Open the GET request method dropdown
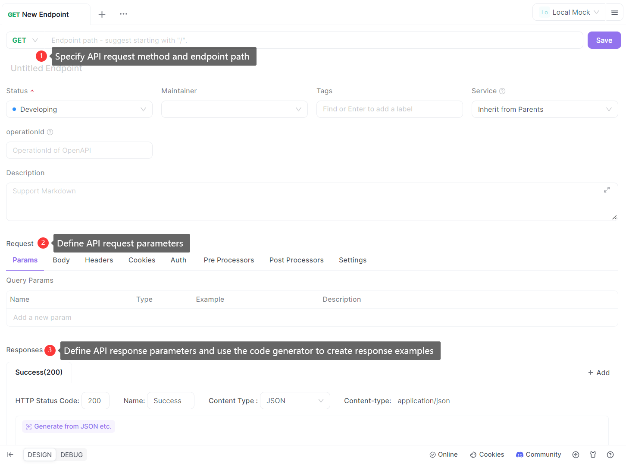 (x=25, y=40)
